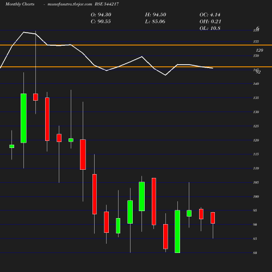Click the "OH: 0.21" reading

[x=211, y=22]
